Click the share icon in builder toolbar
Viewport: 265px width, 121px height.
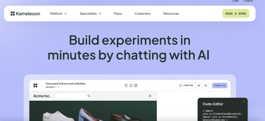coord(205,85)
